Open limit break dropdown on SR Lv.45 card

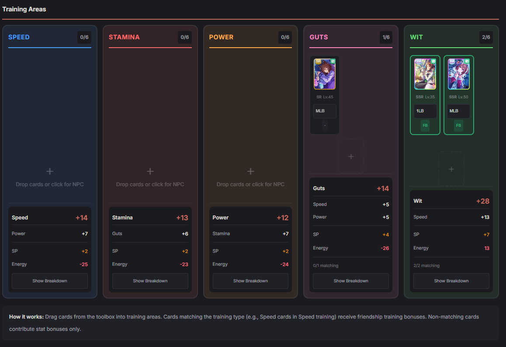pyautogui.click(x=325, y=111)
